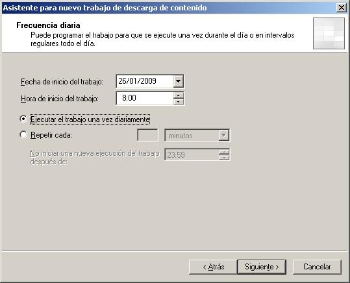The width and height of the screenshot is (350, 283).
Task: Select the 'Repetir cada' radio option
Action: 23,135
